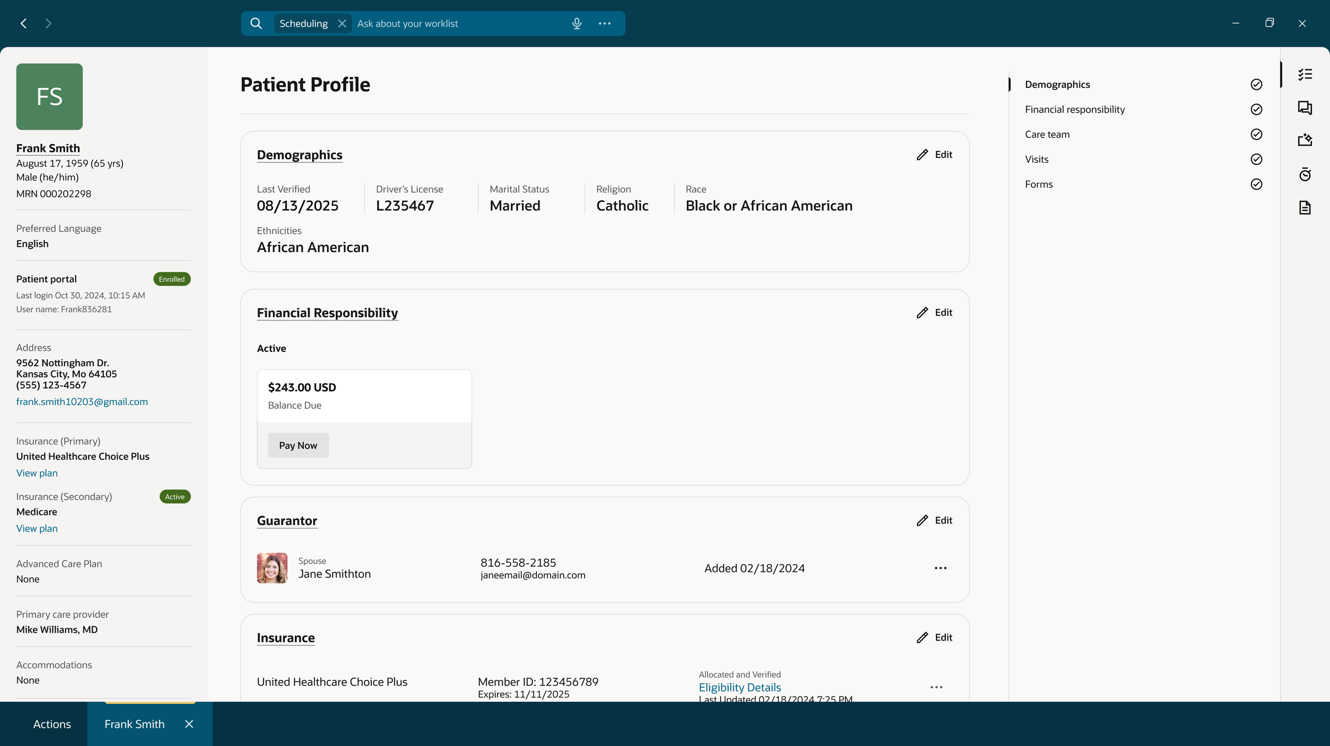Screen dimensions: 1330x746
Task: Click Financial responsibility check icon
Action: pyautogui.click(x=1256, y=110)
